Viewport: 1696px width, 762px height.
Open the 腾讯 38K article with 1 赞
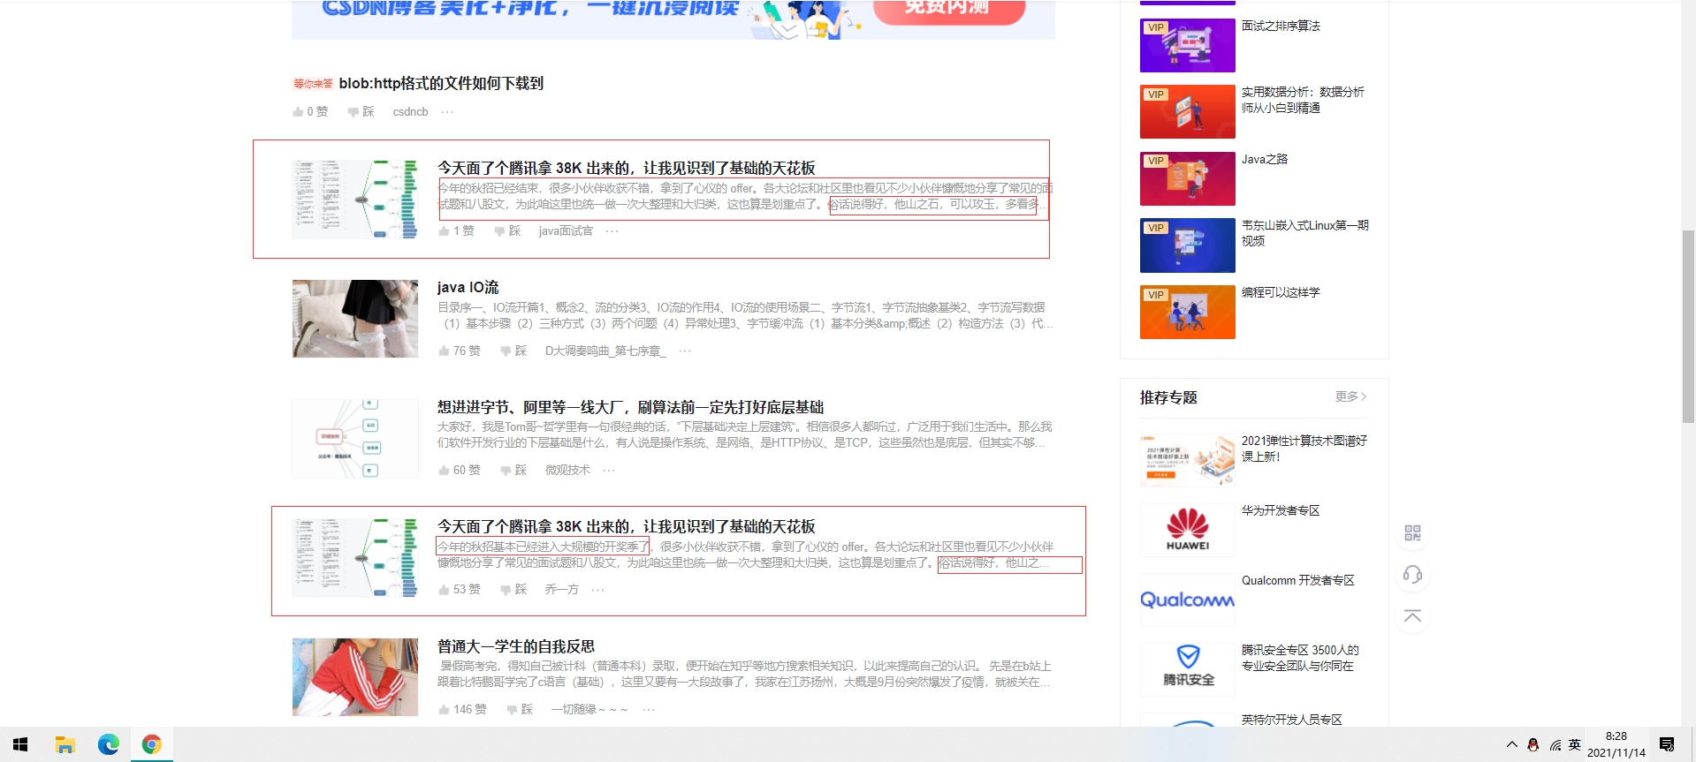click(627, 168)
